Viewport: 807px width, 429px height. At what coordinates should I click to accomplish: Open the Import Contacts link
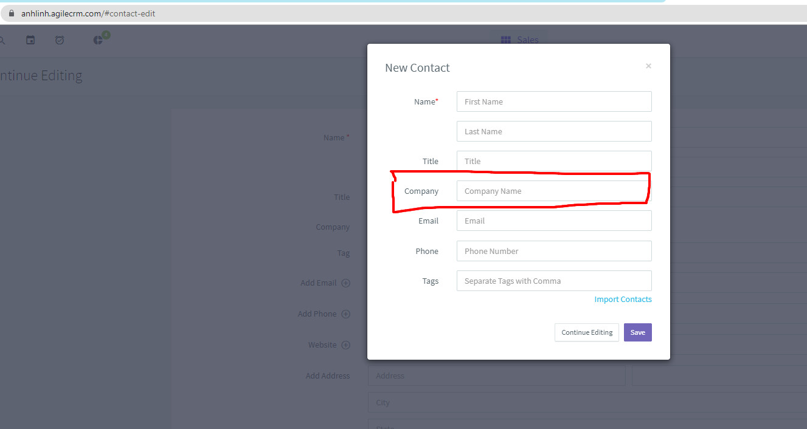tap(623, 299)
